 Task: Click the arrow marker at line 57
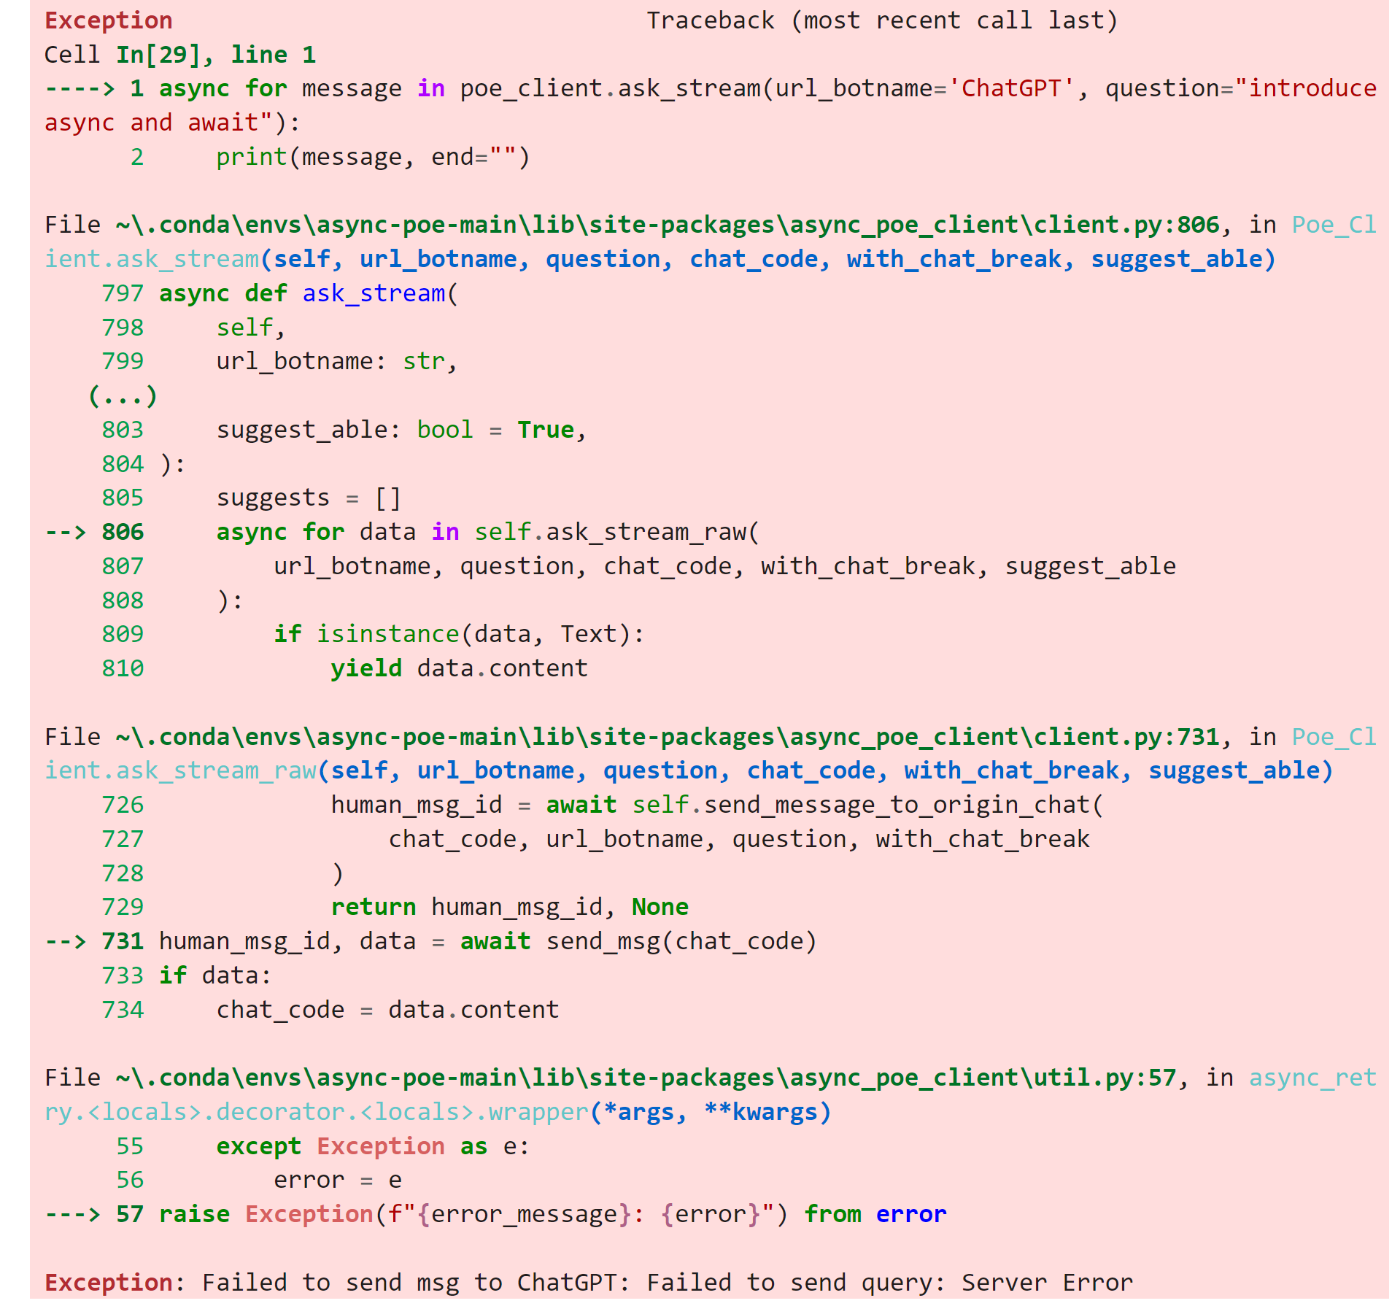[73, 1214]
